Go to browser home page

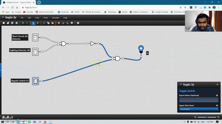(x=17, y=8)
